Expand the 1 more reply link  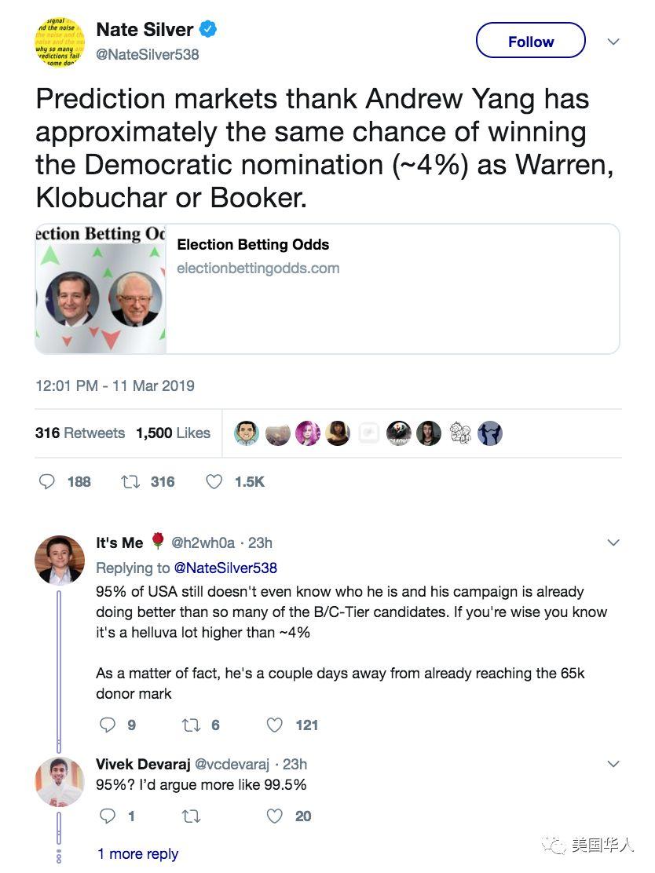coord(137,853)
